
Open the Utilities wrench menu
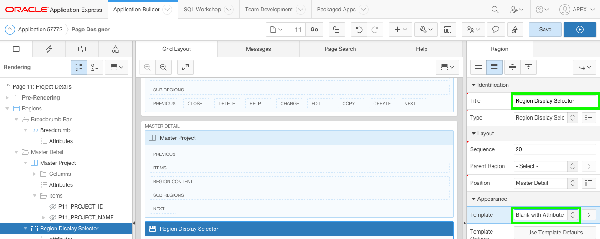(426, 30)
